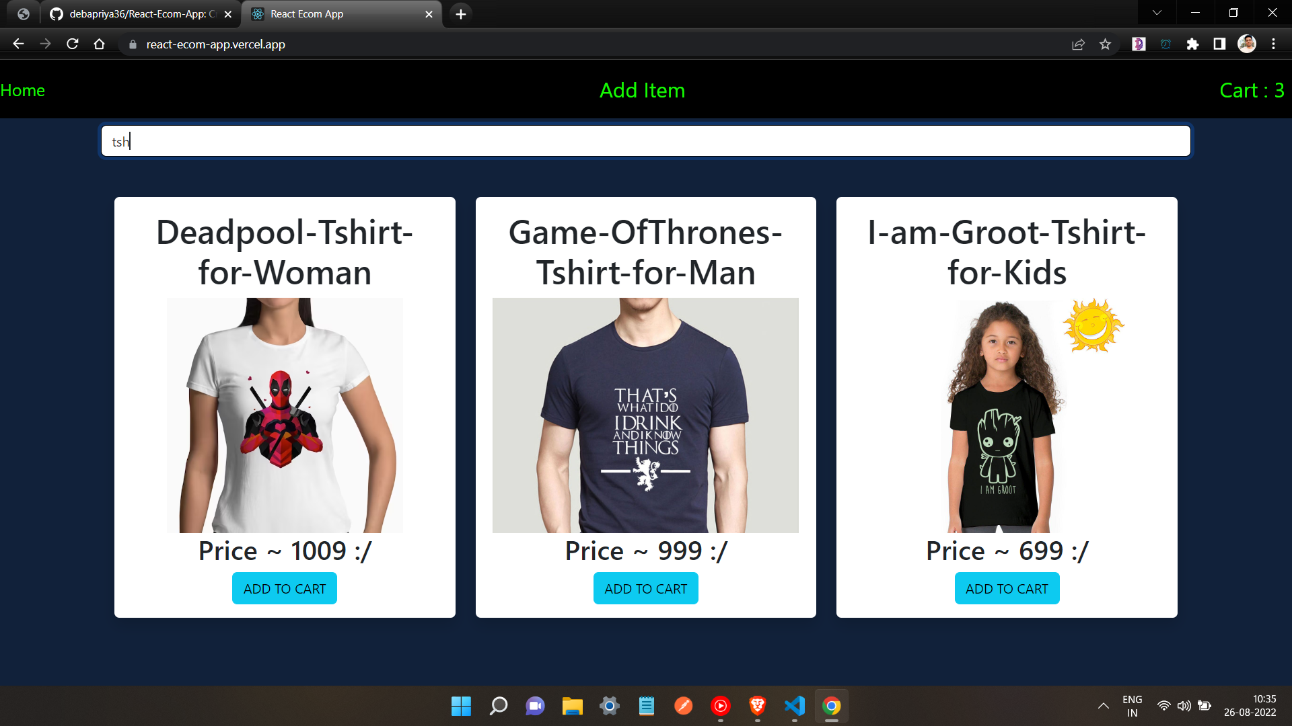Open a new browser tab
The width and height of the screenshot is (1292, 726).
461,14
